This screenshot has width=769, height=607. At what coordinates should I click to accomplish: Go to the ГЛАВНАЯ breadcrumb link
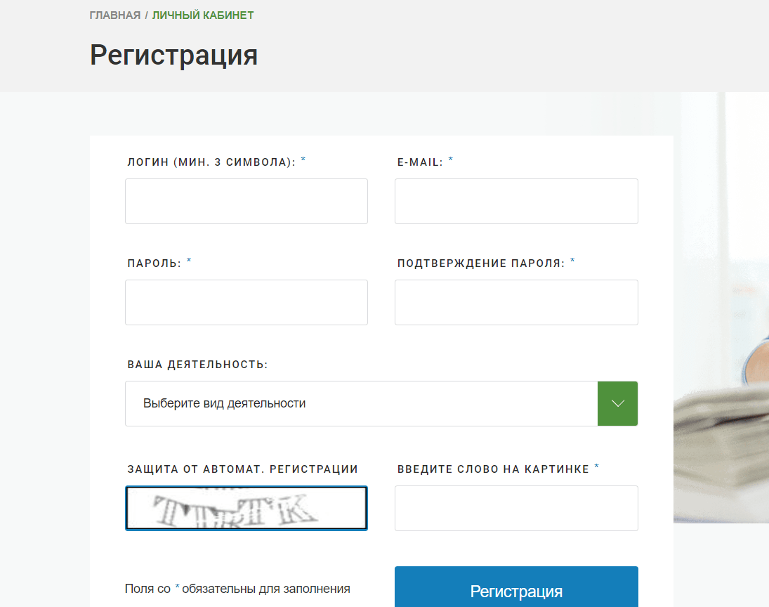115,15
